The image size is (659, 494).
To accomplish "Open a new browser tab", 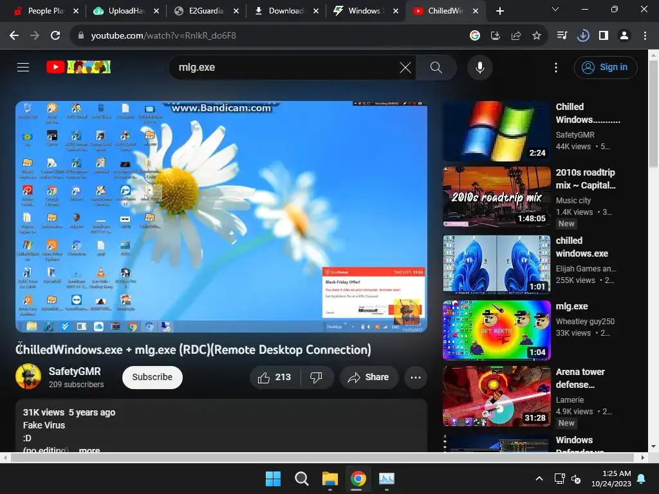I will pyautogui.click(x=499, y=11).
